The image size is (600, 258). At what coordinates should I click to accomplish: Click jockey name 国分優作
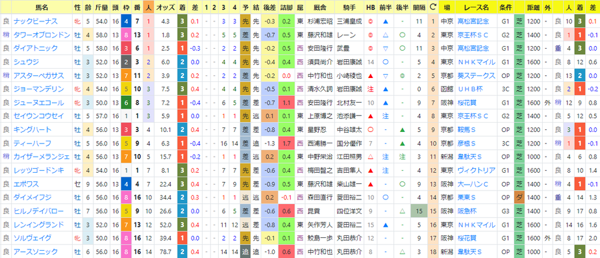click(349, 143)
